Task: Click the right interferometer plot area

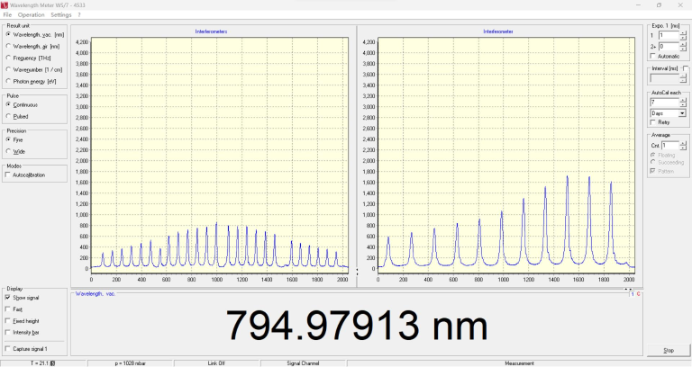Action: tap(506, 156)
